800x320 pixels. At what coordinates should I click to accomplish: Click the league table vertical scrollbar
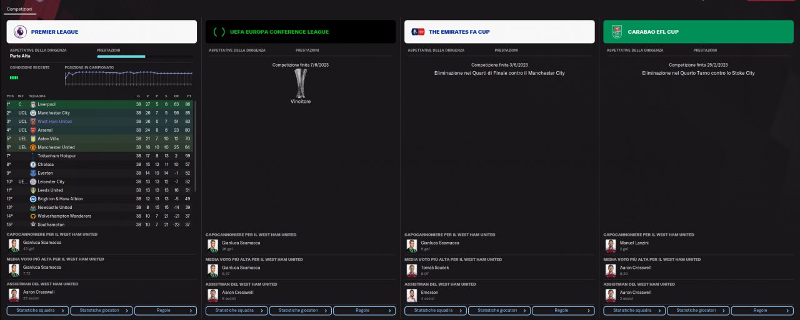(x=195, y=146)
